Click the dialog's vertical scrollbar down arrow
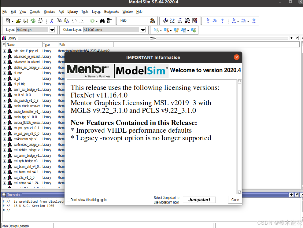Image resolution: width=303 pixels, height=228 pixels. coord(239,192)
